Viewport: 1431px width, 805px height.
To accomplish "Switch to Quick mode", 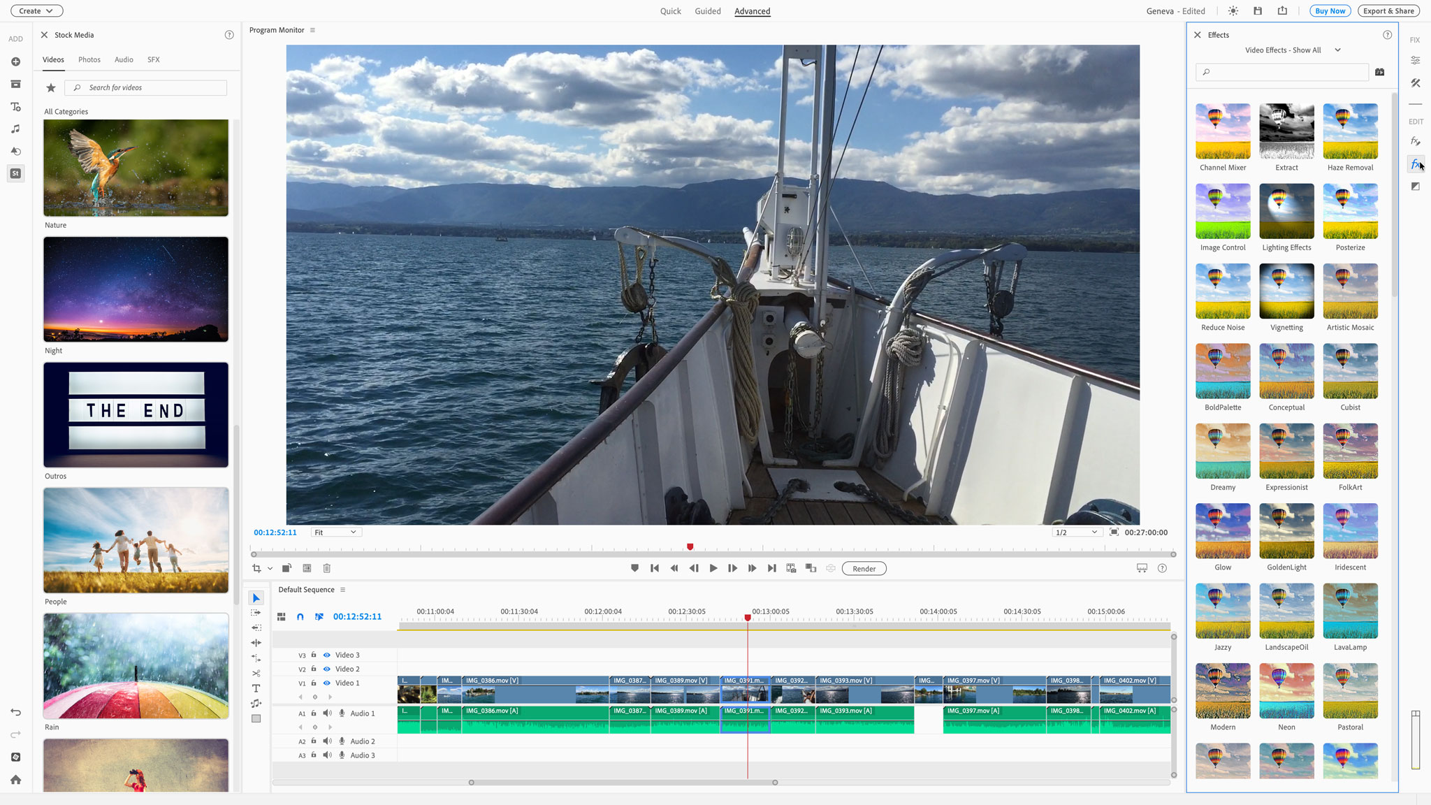I will point(670,11).
